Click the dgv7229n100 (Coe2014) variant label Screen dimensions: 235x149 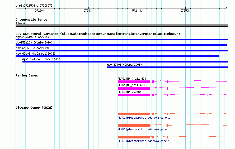point(32,37)
